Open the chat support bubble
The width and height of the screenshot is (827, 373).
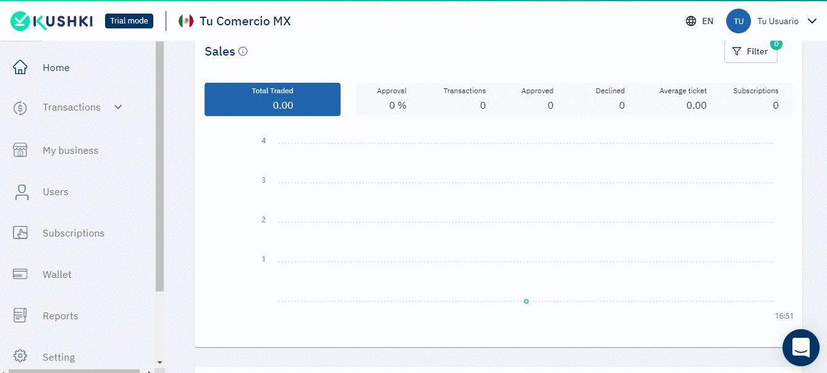click(801, 348)
